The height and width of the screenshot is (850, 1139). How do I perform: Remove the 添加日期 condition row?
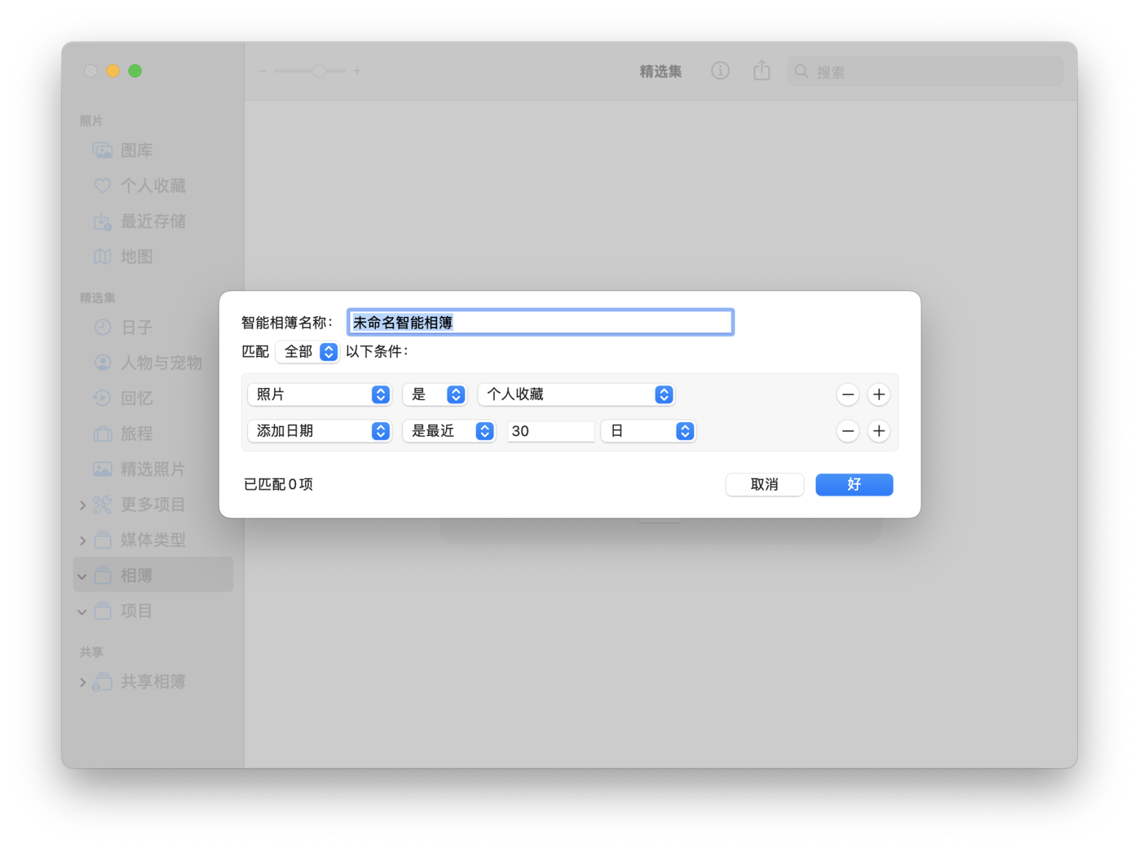(x=848, y=431)
